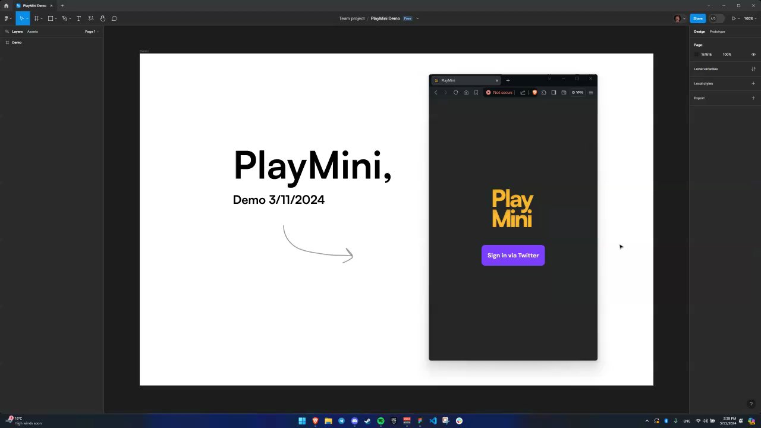The width and height of the screenshot is (761, 428).
Task: Expand the Pen tool options arrow
Action: click(x=70, y=18)
